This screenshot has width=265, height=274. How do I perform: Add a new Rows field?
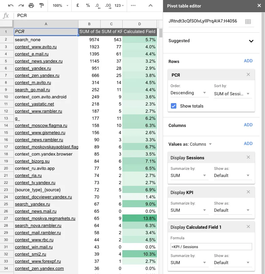pyautogui.click(x=248, y=61)
